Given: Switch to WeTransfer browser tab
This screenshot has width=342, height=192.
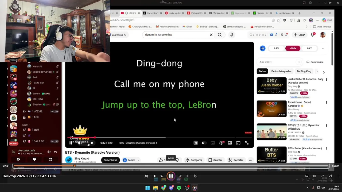Looking at the screenshot, I should 219,13.
